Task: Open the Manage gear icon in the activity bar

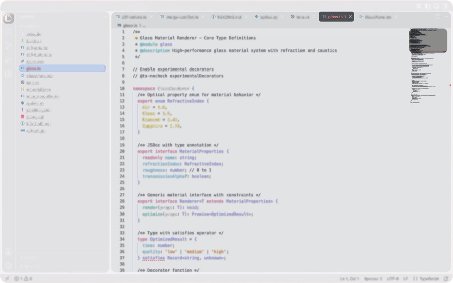Action: pyautogui.click(x=9, y=266)
